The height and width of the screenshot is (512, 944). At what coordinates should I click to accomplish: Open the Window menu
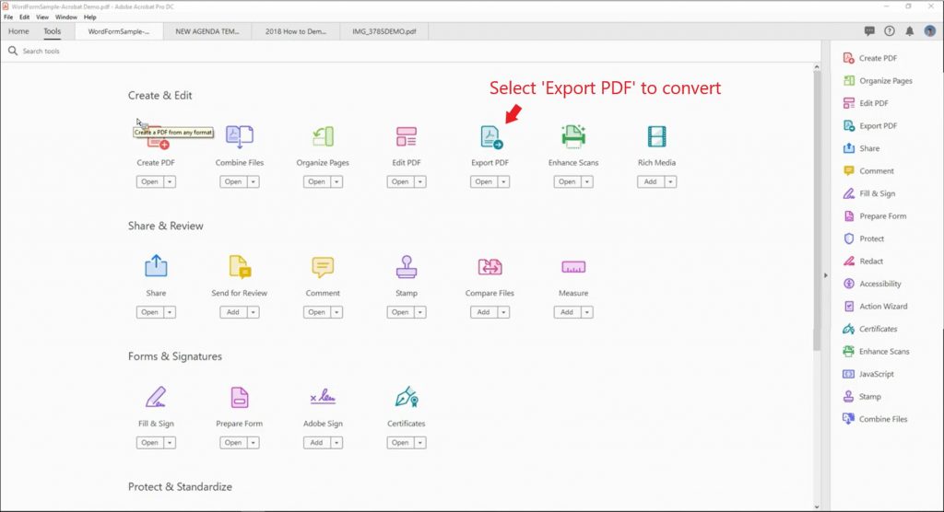click(x=66, y=17)
